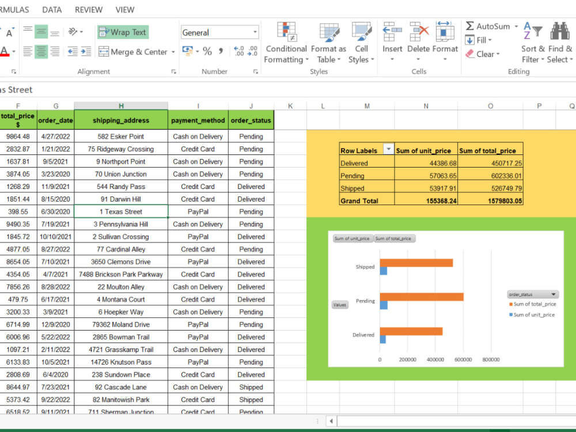The height and width of the screenshot is (432, 576).
Task: Click the formula bar text
Action: click(16, 90)
